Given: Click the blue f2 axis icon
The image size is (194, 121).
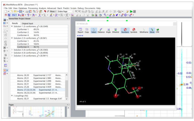Looking at the screenshot, I should click(9, 15).
